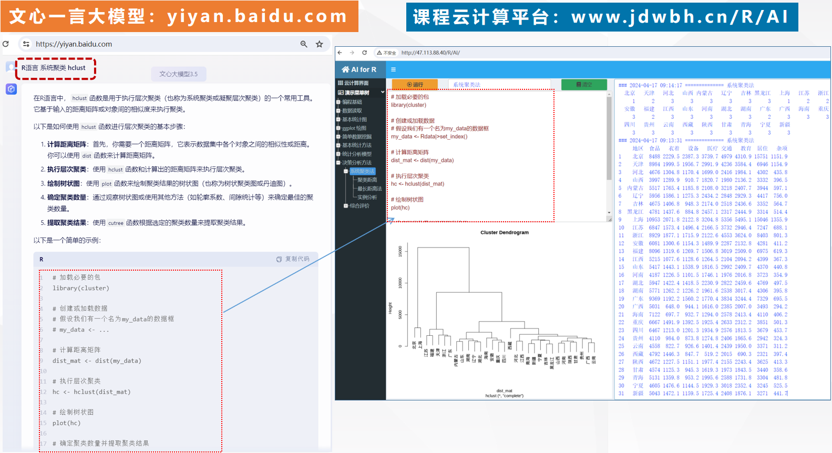Click the 09:14:17 系统聚类法 output header
Viewport: 832px width, 453px height.
686,85
